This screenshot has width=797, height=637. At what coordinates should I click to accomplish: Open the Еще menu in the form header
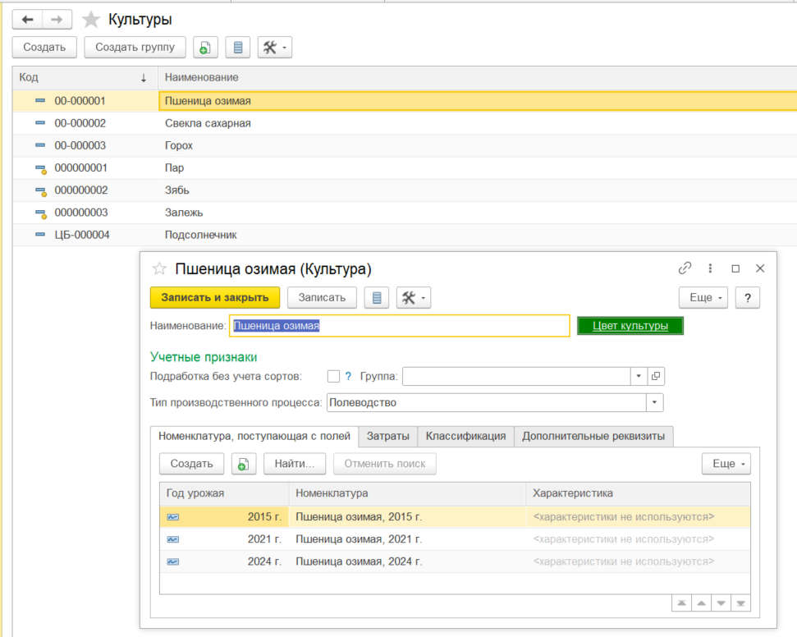703,298
